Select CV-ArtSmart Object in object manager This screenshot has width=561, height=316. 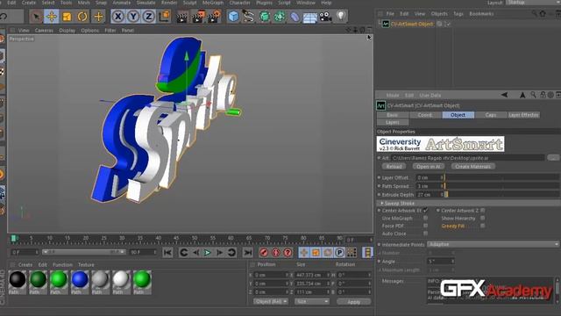pyautogui.click(x=412, y=24)
